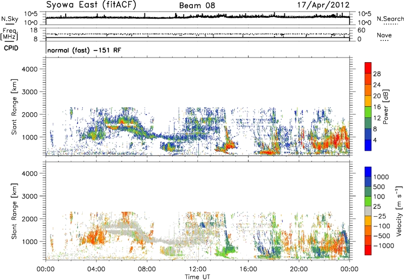Click the '04:00' time tick label
The height and width of the screenshot is (280, 404).
[96, 269]
